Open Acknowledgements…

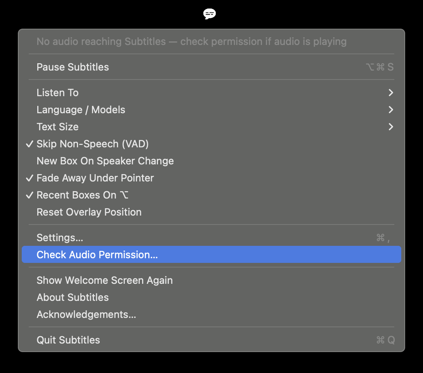point(211,314)
